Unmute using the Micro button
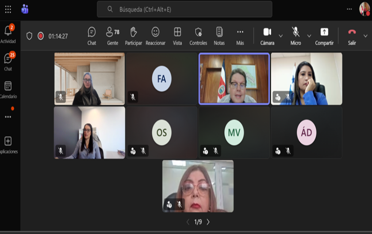This screenshot has height=234, width=372. pos(295,36)
